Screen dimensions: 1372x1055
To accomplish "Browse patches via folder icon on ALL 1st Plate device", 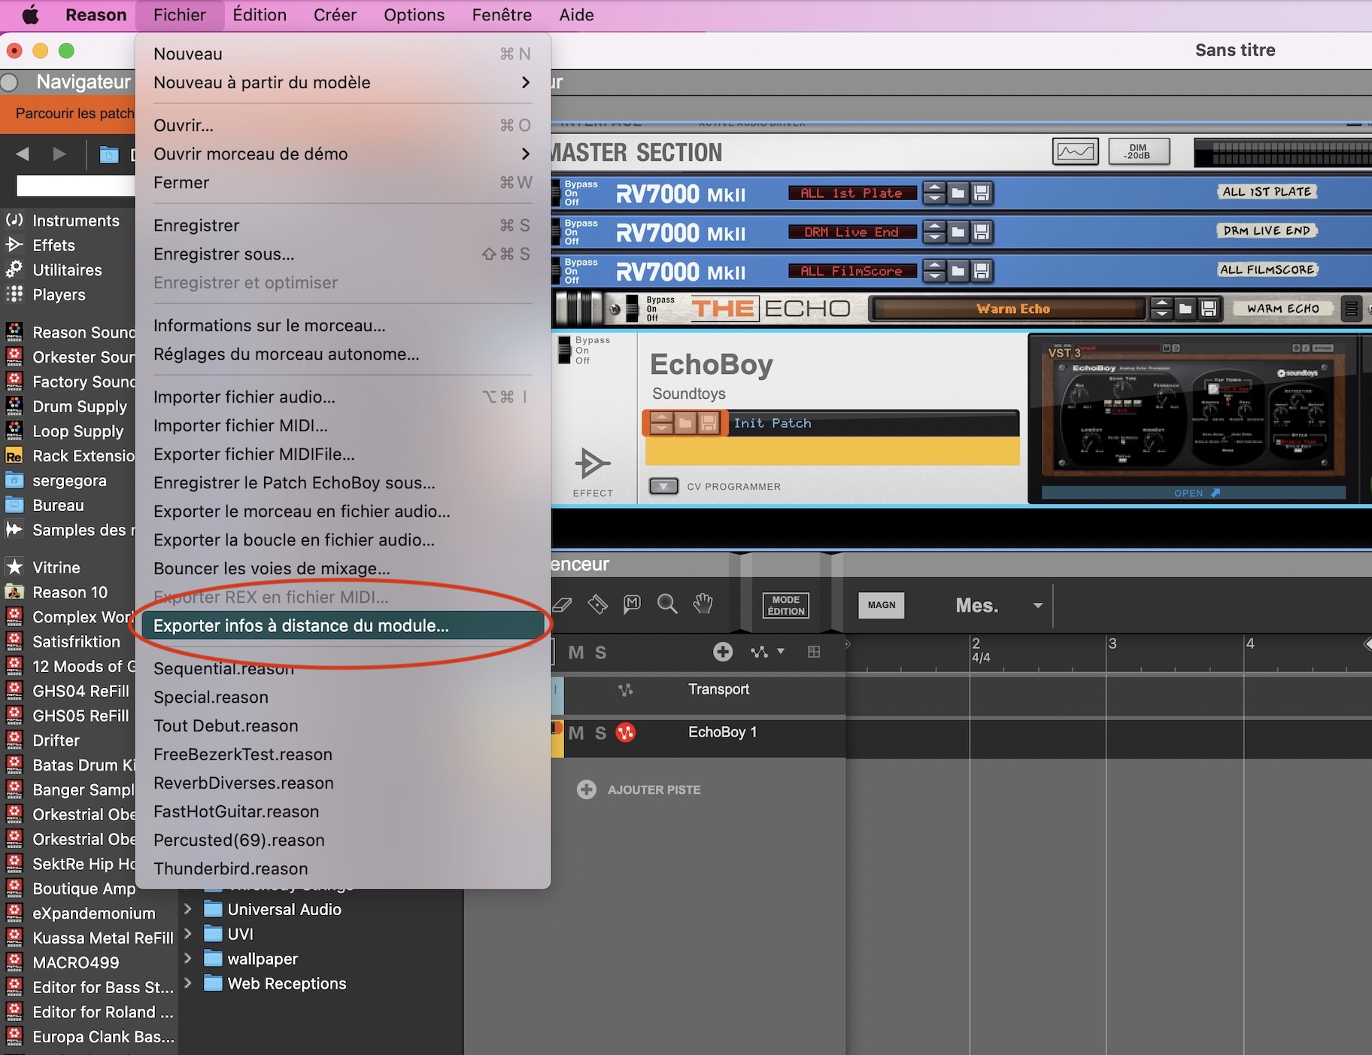I will 958,193.
